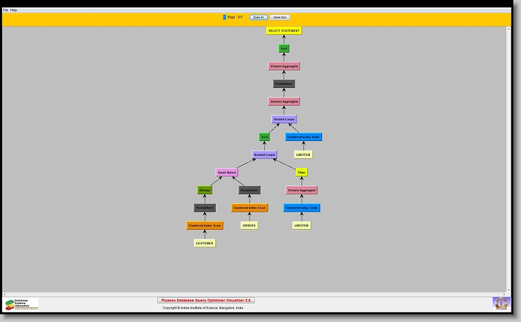This screenshot has height=322, width=521.
Task: Click the bottom-right LINEITEM table node
Action: (302, 225)
